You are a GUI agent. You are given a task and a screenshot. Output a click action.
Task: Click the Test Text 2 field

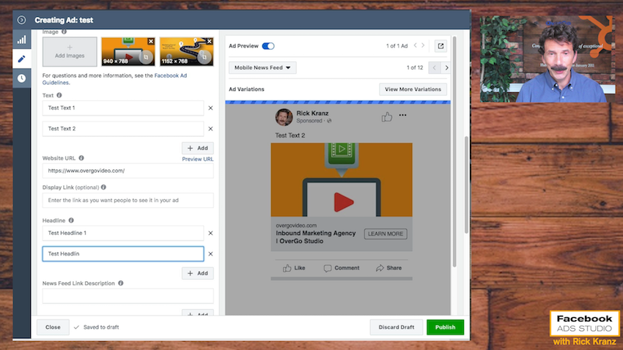click(123, 129)
